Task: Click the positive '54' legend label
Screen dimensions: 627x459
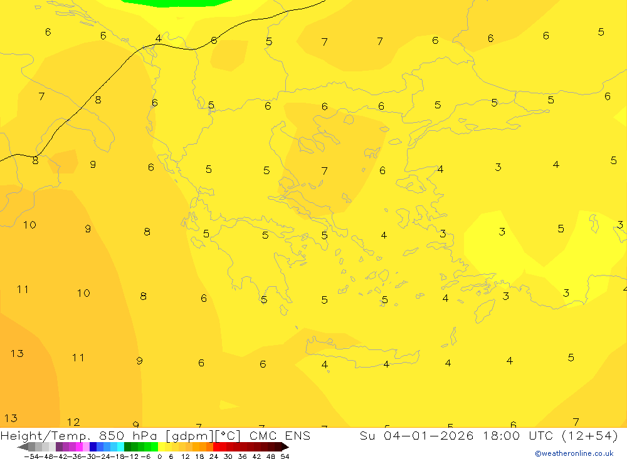Action: (285, 456)
